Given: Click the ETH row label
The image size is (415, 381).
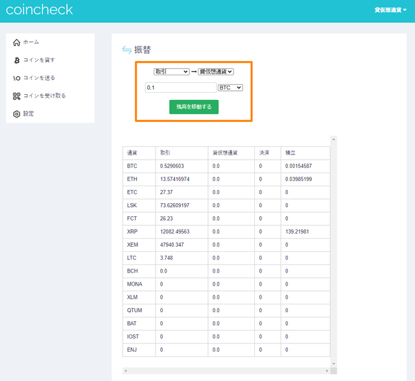Looking at the screenshot, I should pos(132,179).
